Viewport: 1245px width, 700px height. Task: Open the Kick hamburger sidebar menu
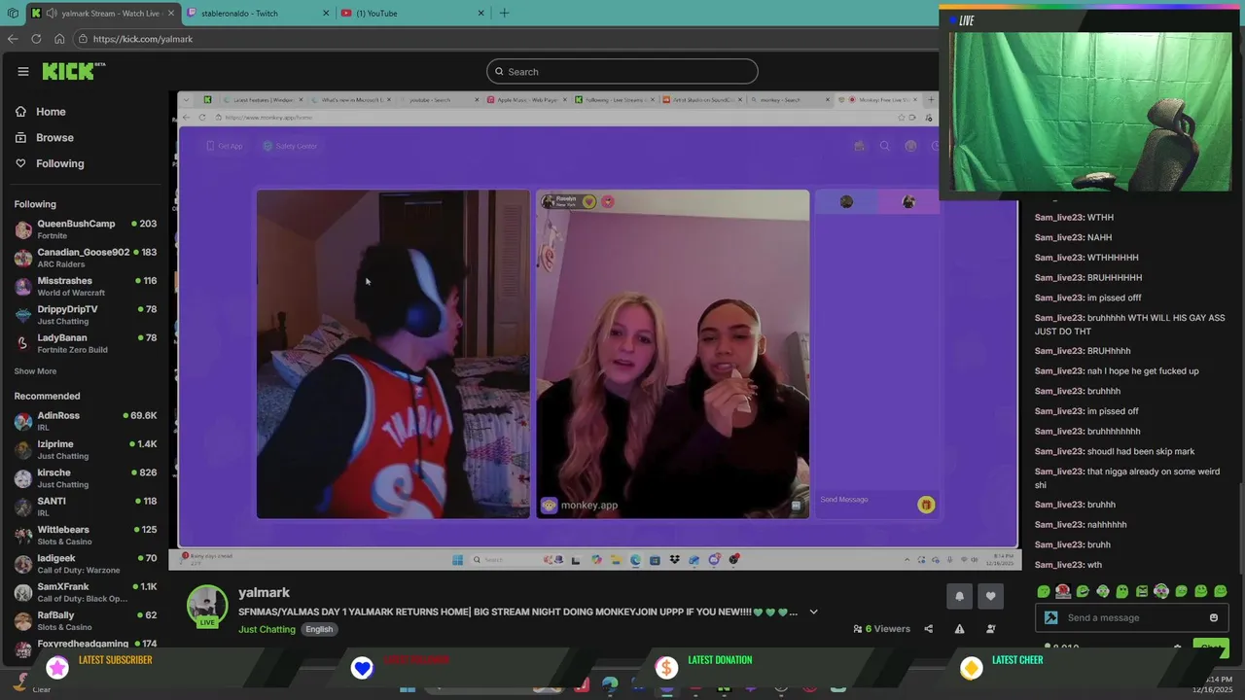click(x=22, y=71)
